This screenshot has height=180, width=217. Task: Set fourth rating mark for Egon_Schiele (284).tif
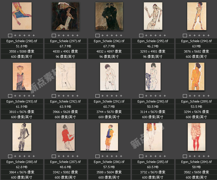[204, 156]
